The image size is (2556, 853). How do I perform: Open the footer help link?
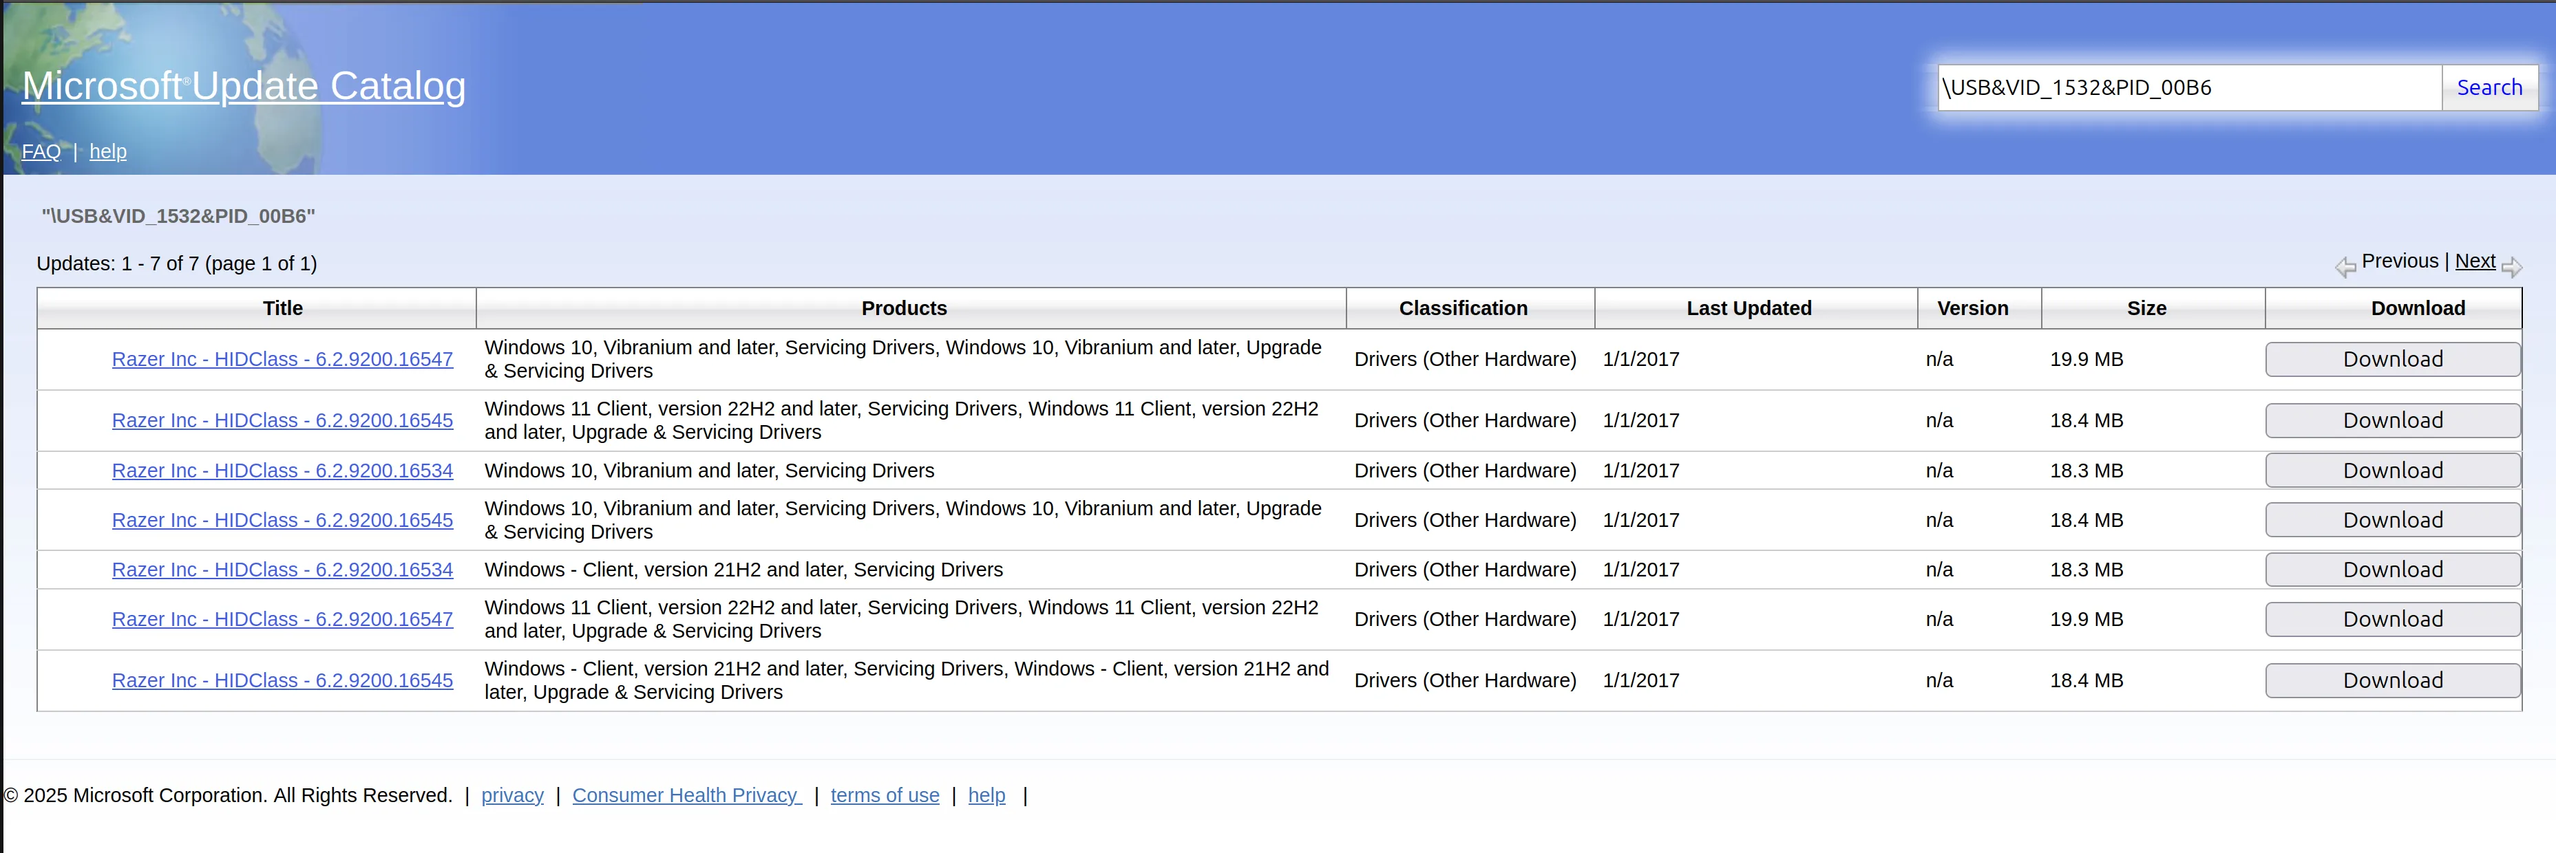point(986,795)
